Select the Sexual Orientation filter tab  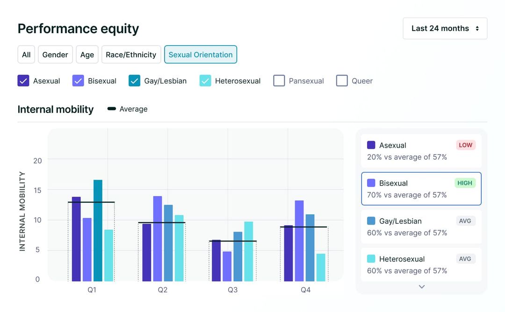coord(200,54)
